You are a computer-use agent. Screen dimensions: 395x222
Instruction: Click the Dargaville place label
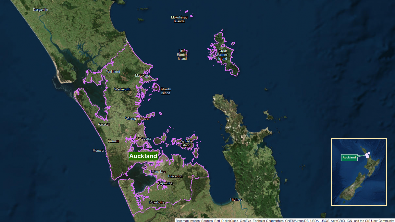(x=40, y=10)
